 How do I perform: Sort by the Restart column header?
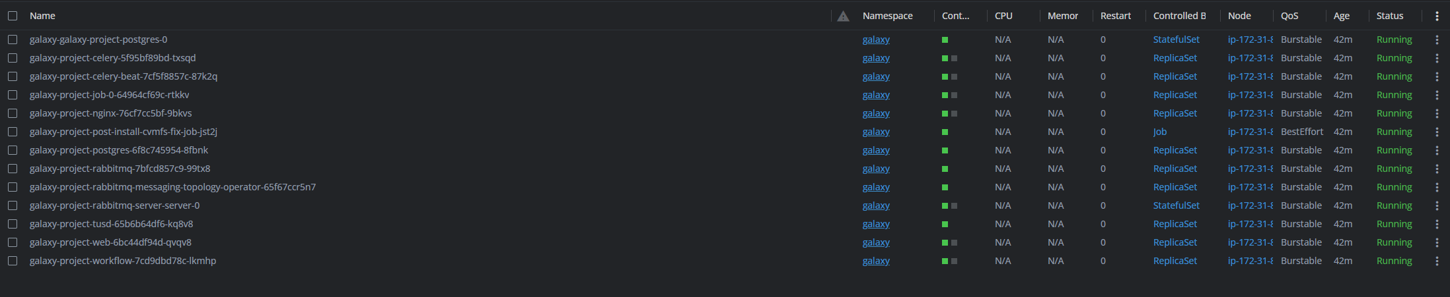[x=1116, y=16]
